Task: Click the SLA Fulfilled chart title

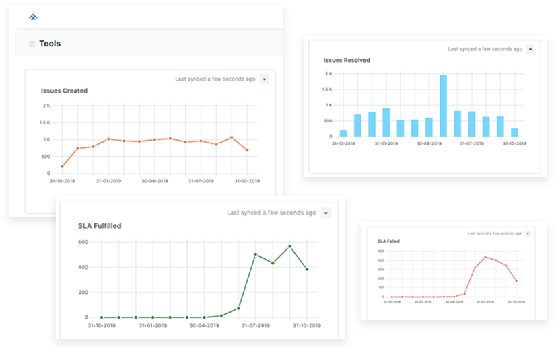Action: coord(100,226)
